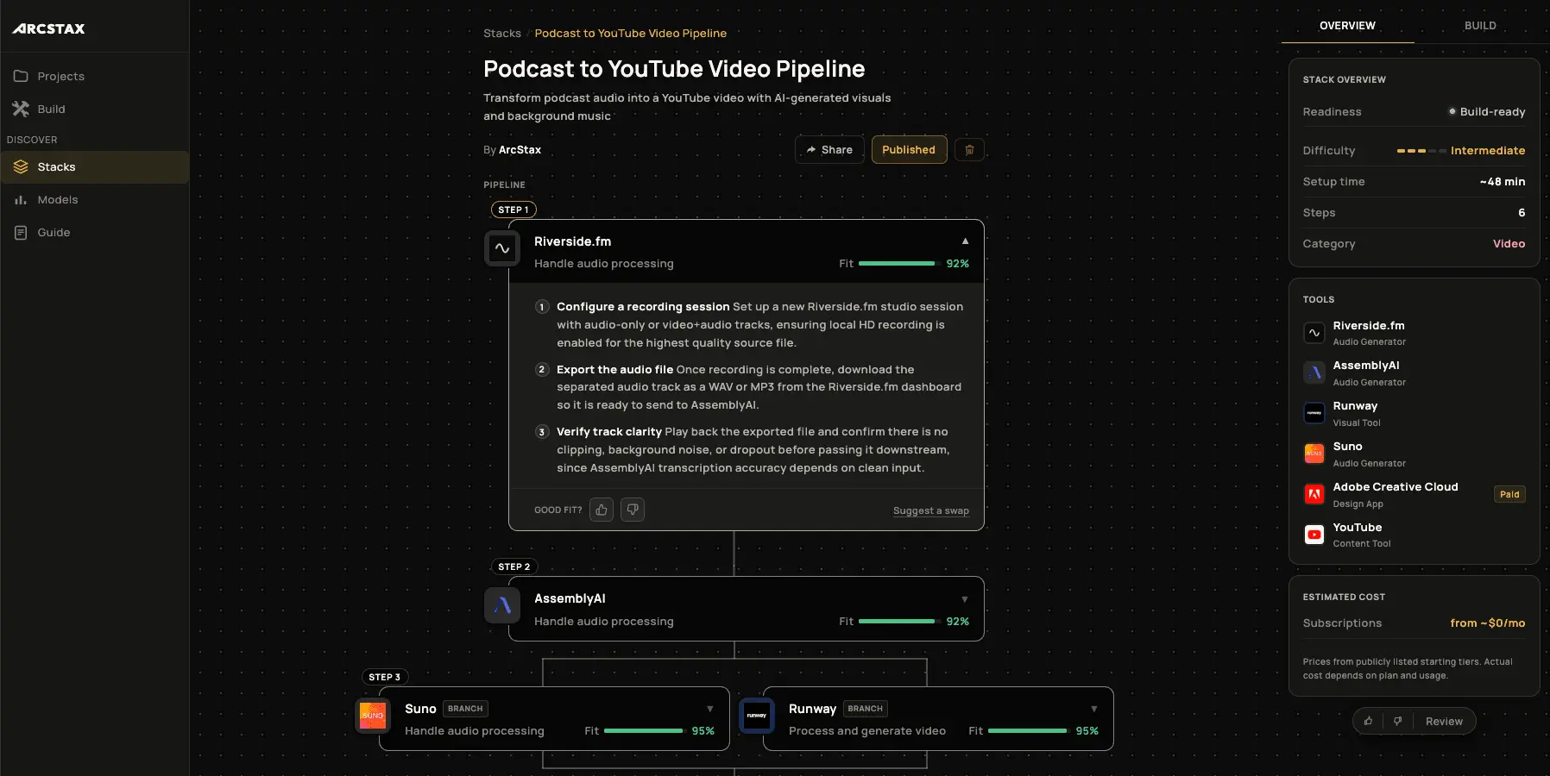This screenshot has height=776, width=1550.
Task: Click the Paid badge on Adobe Creative Cloud
Action: tap(1509, 494)
